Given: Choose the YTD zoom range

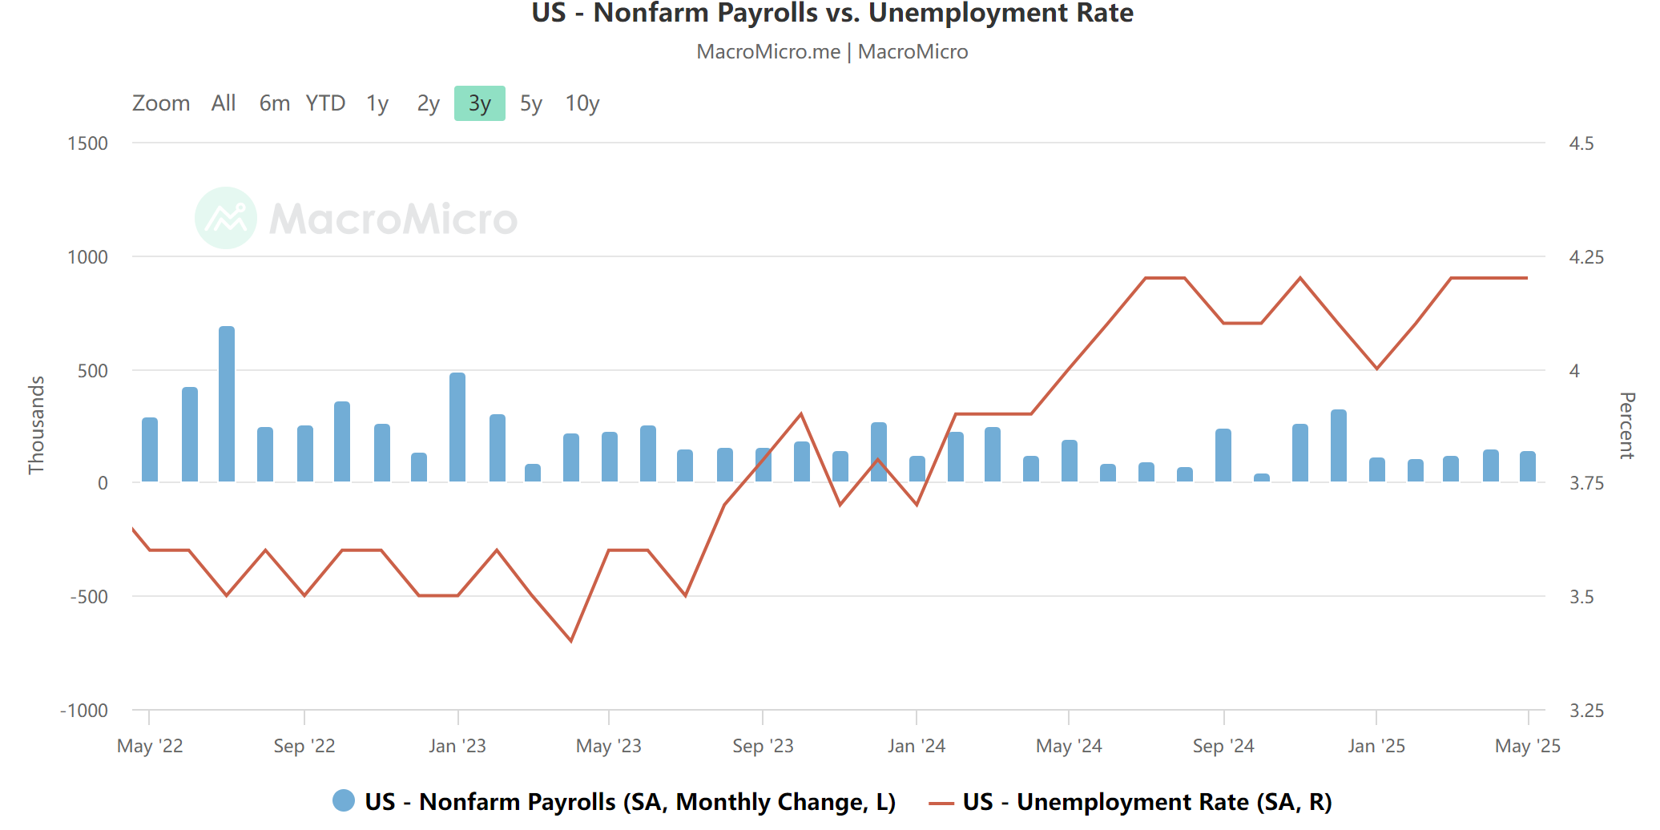Looking at the screenshot, I should click(325, 103).
